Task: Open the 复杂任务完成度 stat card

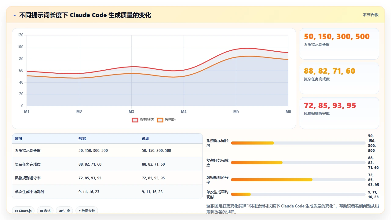Action: coord(339,79)
